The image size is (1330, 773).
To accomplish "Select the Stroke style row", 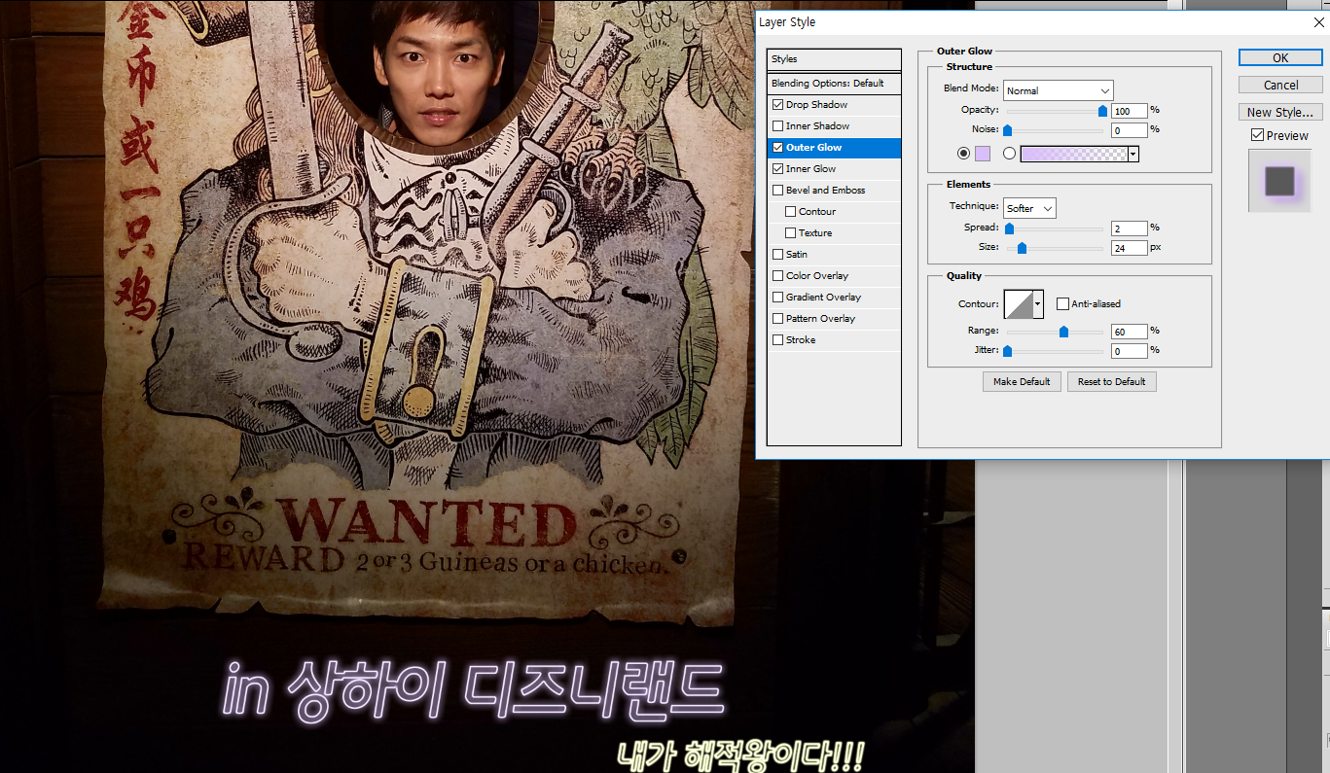I will point(834,340).
